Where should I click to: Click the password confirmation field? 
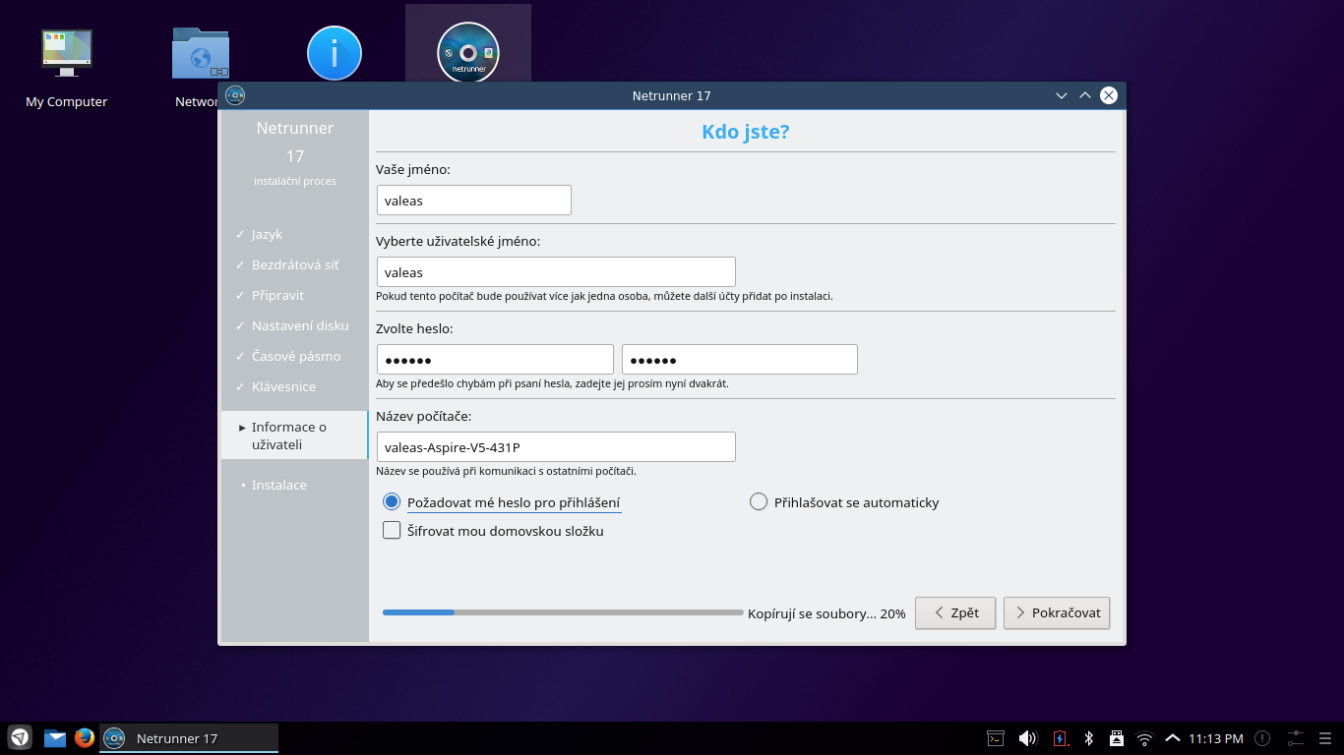coord(740,360)
